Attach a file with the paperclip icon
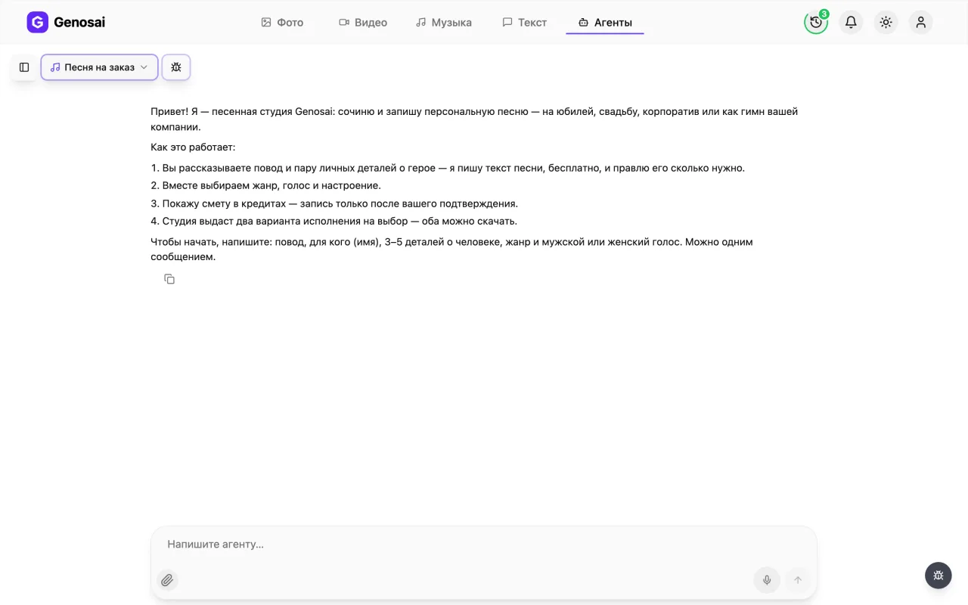This screenshot has height=605, width=968. click(167, 580)
